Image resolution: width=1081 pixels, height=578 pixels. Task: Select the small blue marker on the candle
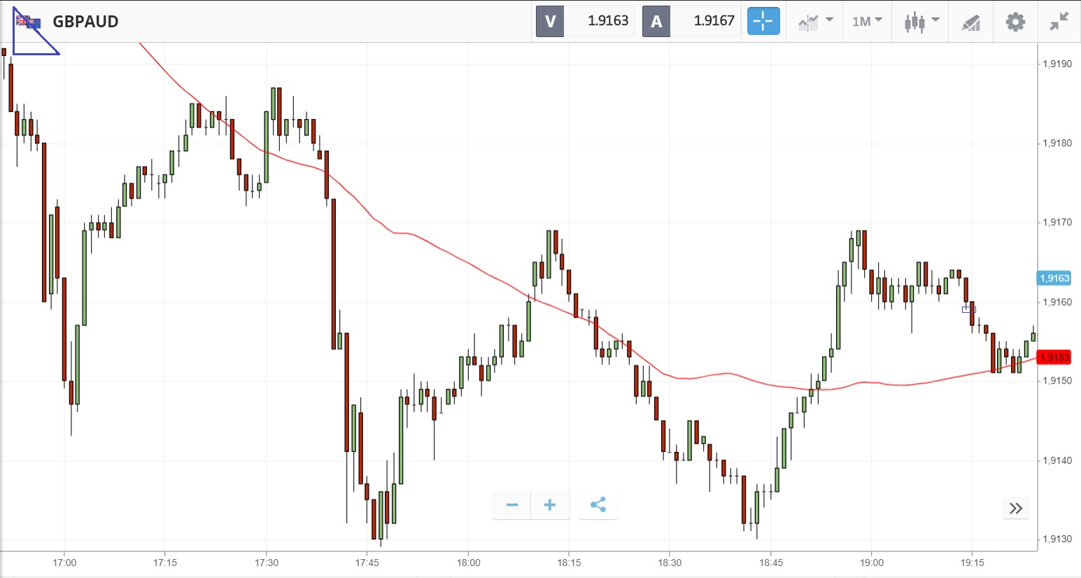click(x=968, y=309)
